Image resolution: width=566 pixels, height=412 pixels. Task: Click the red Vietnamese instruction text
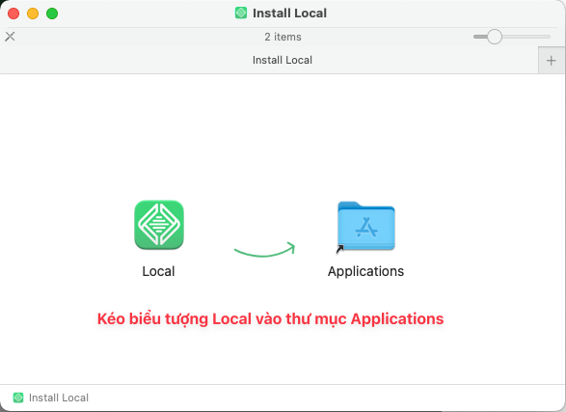point(270,319)
